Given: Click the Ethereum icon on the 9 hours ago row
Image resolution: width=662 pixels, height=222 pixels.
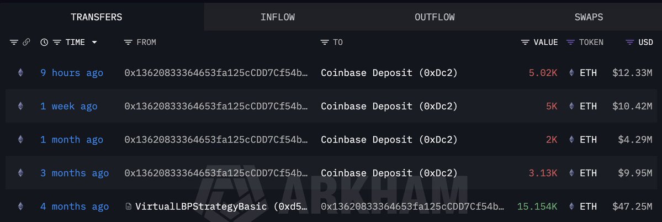Looking at the screenshot, I should (21, 72).
